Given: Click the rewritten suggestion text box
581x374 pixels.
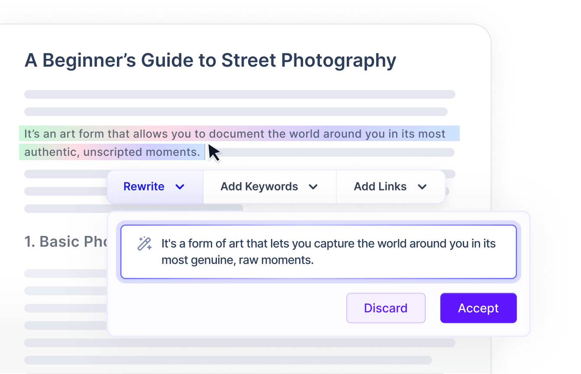Looking at the screenshot, I should pyautogui.click(x=319, y=251).
